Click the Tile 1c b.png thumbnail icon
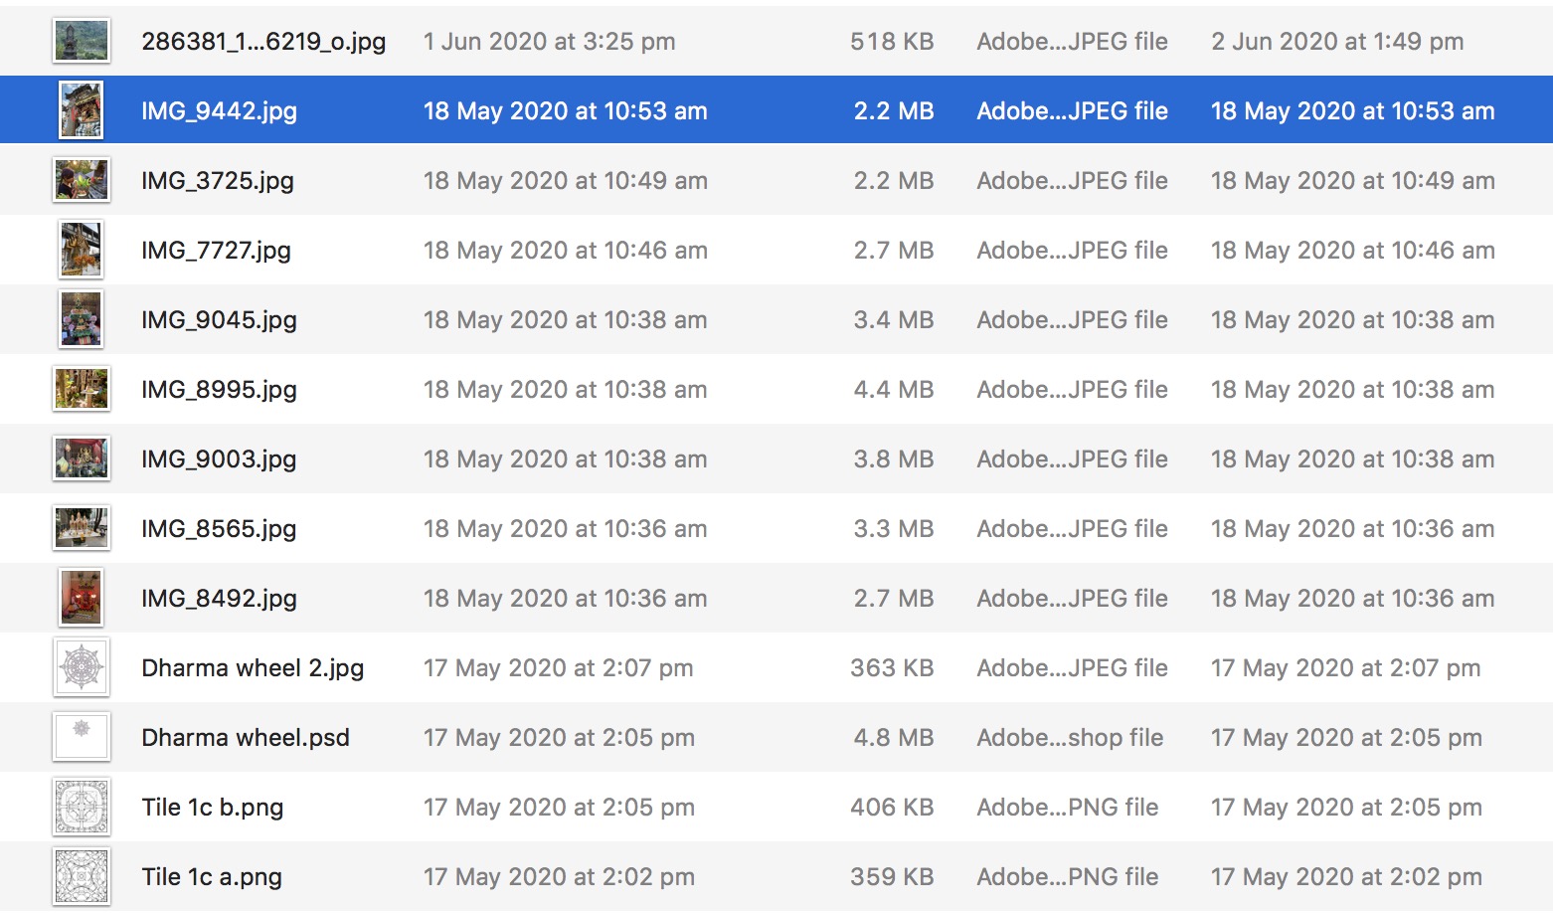The width and height of the screenshot is (1553, 913). click(x=81, y=807)
